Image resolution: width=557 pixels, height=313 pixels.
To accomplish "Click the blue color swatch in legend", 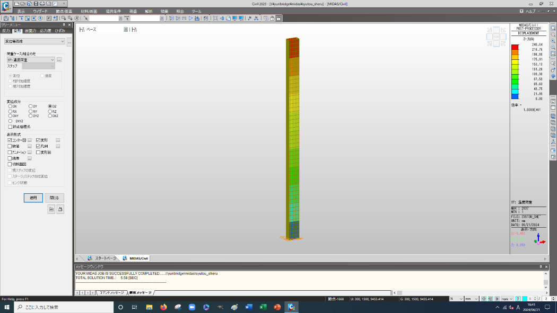I will coord(515,96).
